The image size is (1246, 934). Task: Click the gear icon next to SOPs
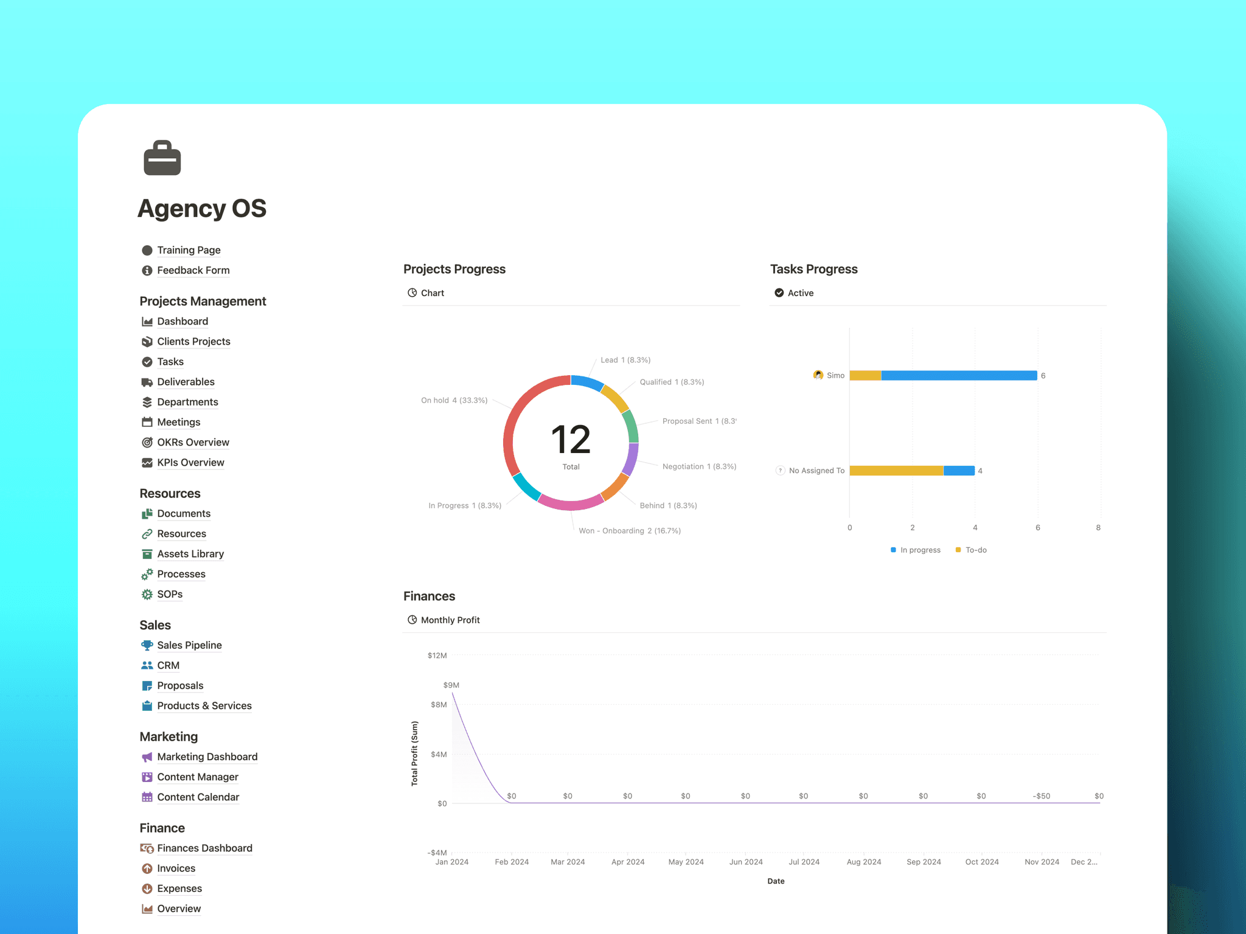click(147, 594)
